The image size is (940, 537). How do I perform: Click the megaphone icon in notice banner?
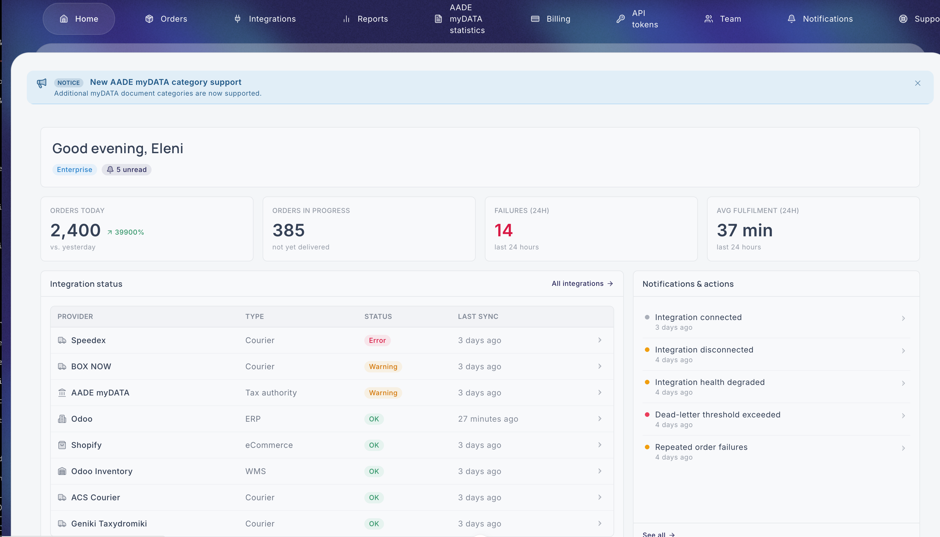tap(42, 83)
